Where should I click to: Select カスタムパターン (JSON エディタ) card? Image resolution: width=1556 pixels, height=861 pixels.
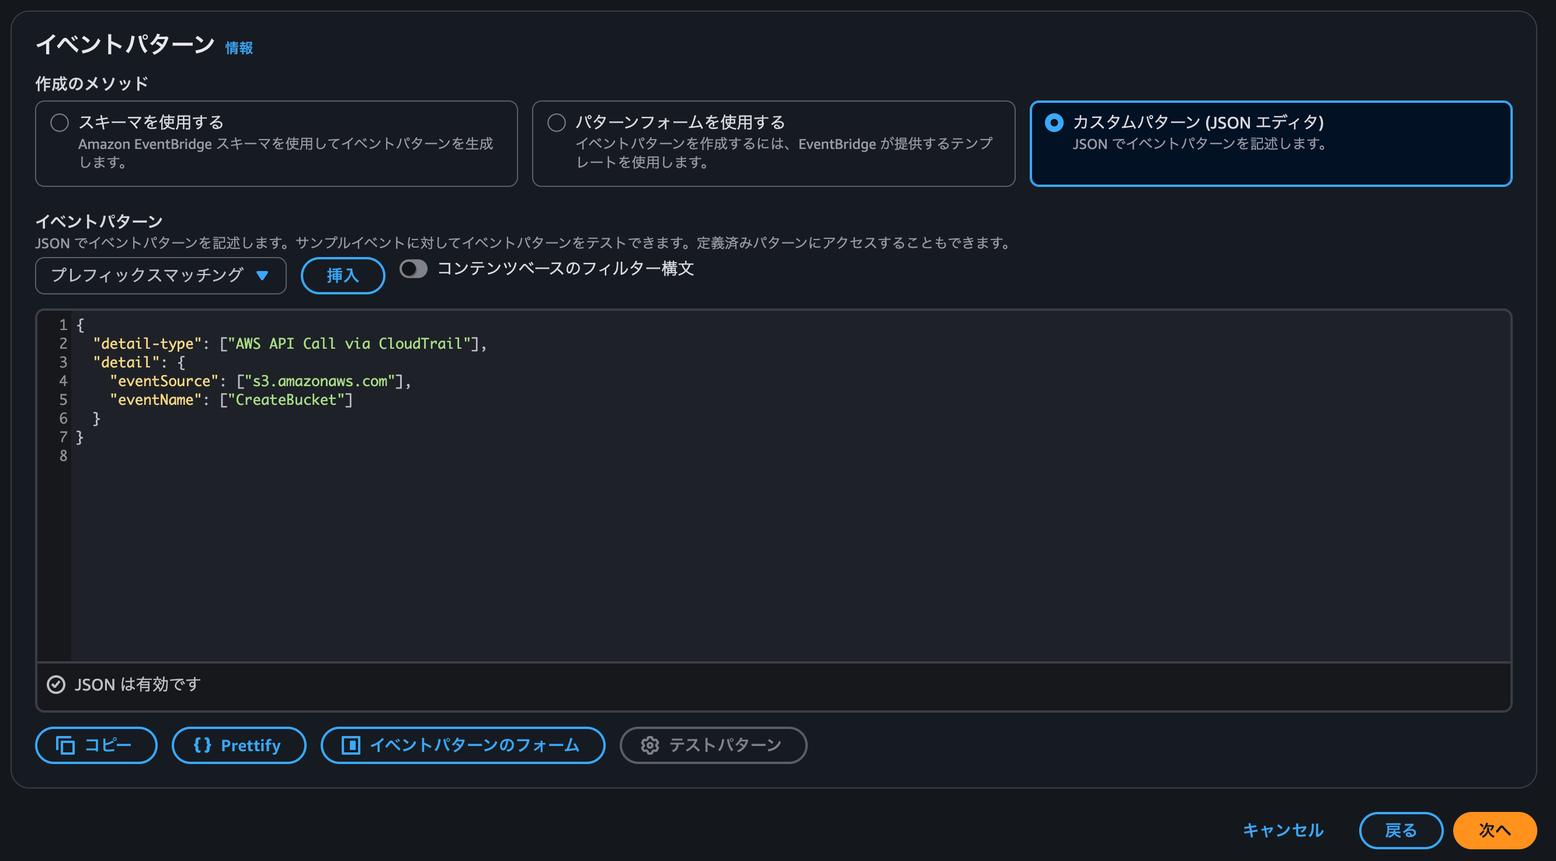[1270, 143]
